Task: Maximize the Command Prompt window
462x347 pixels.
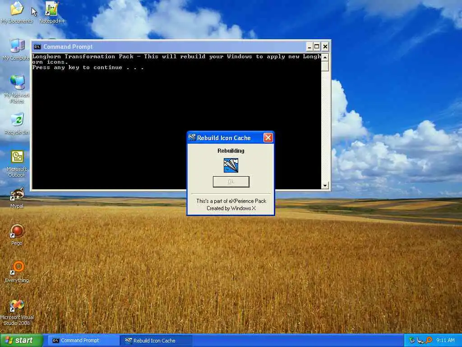Action: pyautogui.click(x=317, y=47)
